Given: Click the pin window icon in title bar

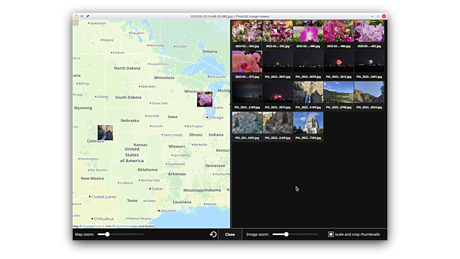Looking at the screenshot, I should pos(87,17).
